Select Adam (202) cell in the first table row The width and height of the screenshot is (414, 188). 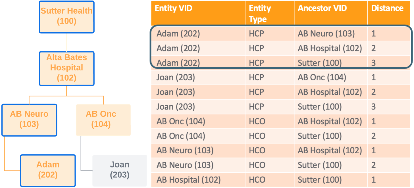178,34
